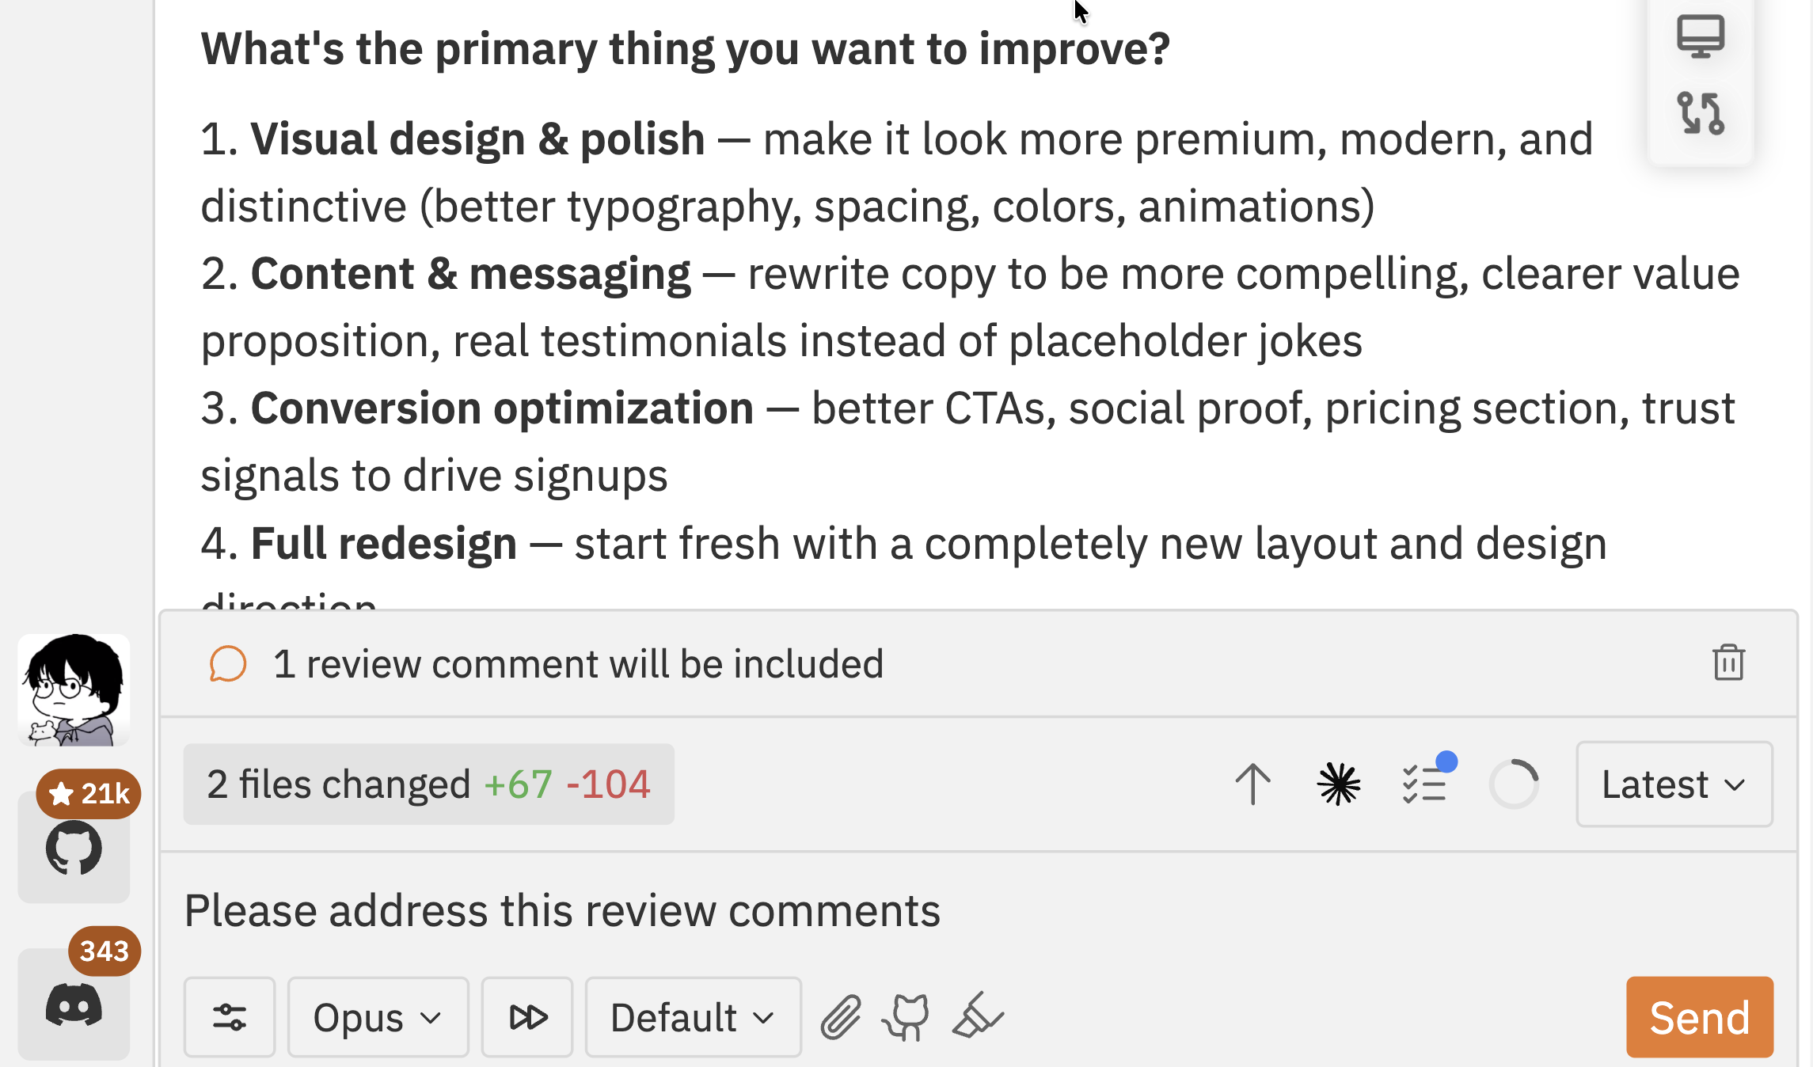Viewport: 1813px width, 1067px height.
Task: Click the monitor preview icon top right
Action: point(1700,36)
